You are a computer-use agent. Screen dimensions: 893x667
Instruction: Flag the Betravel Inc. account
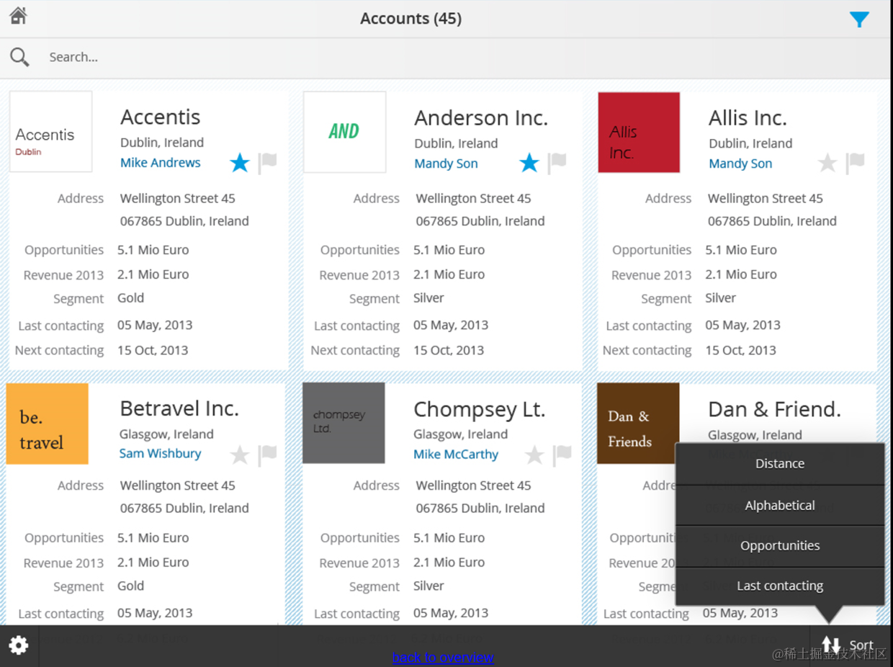pyautogui.click(x=268, y=455)
